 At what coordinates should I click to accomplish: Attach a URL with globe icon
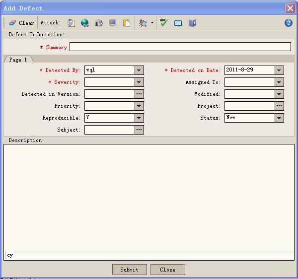coord(85,23)
